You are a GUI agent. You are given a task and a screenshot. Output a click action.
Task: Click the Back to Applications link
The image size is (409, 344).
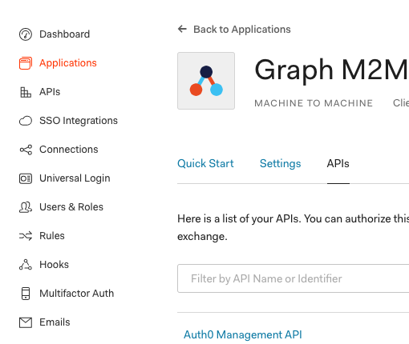point(242,30)
